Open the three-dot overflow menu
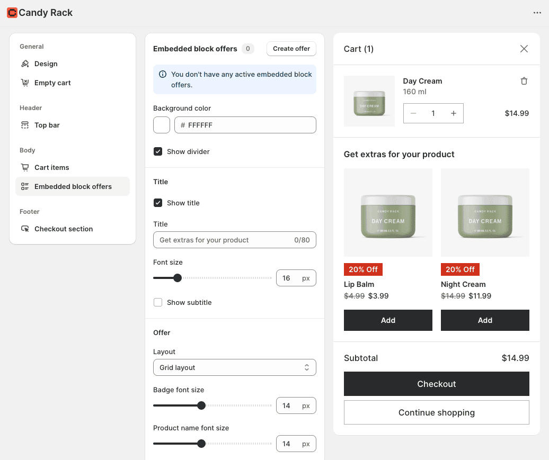Image resolution: width=549 pixels, height=460 pixels. 537,13
